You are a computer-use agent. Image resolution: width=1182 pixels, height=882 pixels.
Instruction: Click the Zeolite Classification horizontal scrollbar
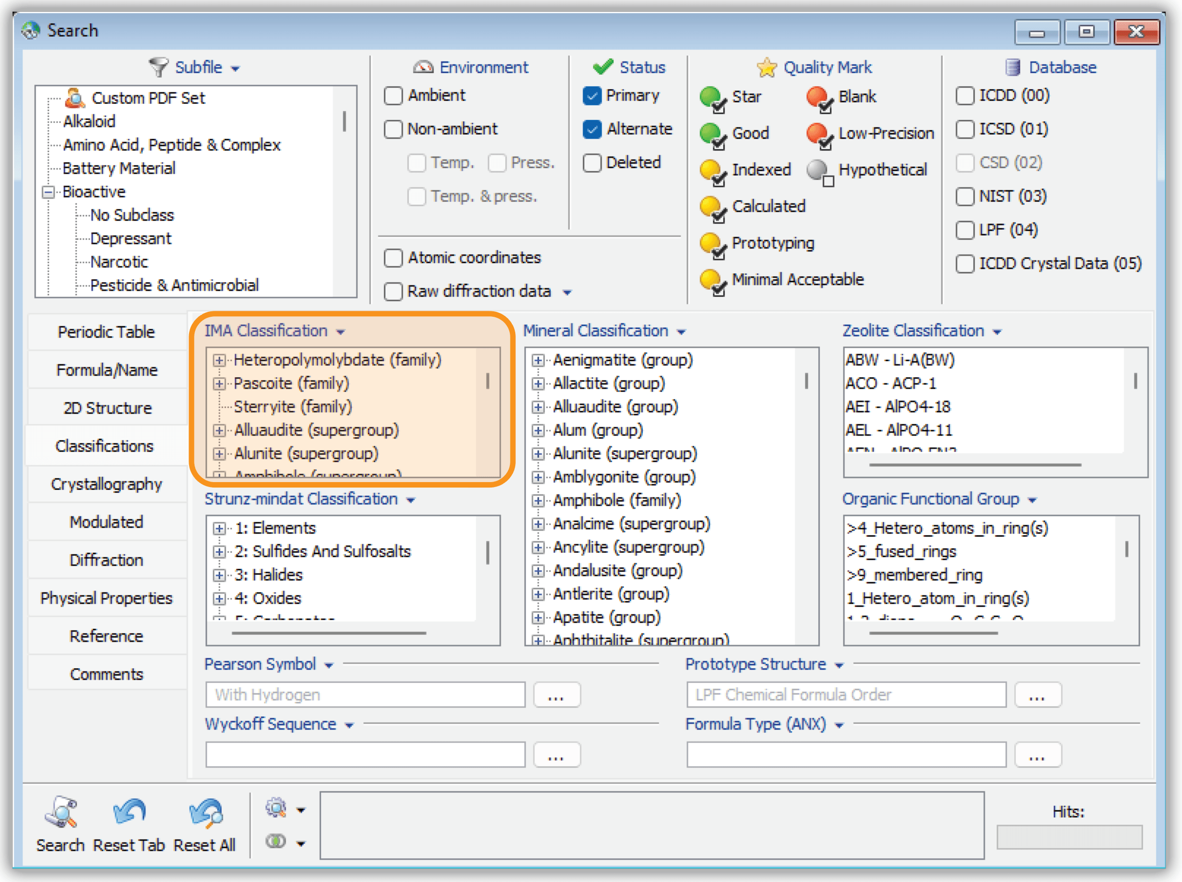975,465
